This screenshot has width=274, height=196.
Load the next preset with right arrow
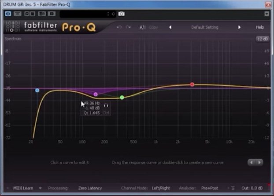239,27
